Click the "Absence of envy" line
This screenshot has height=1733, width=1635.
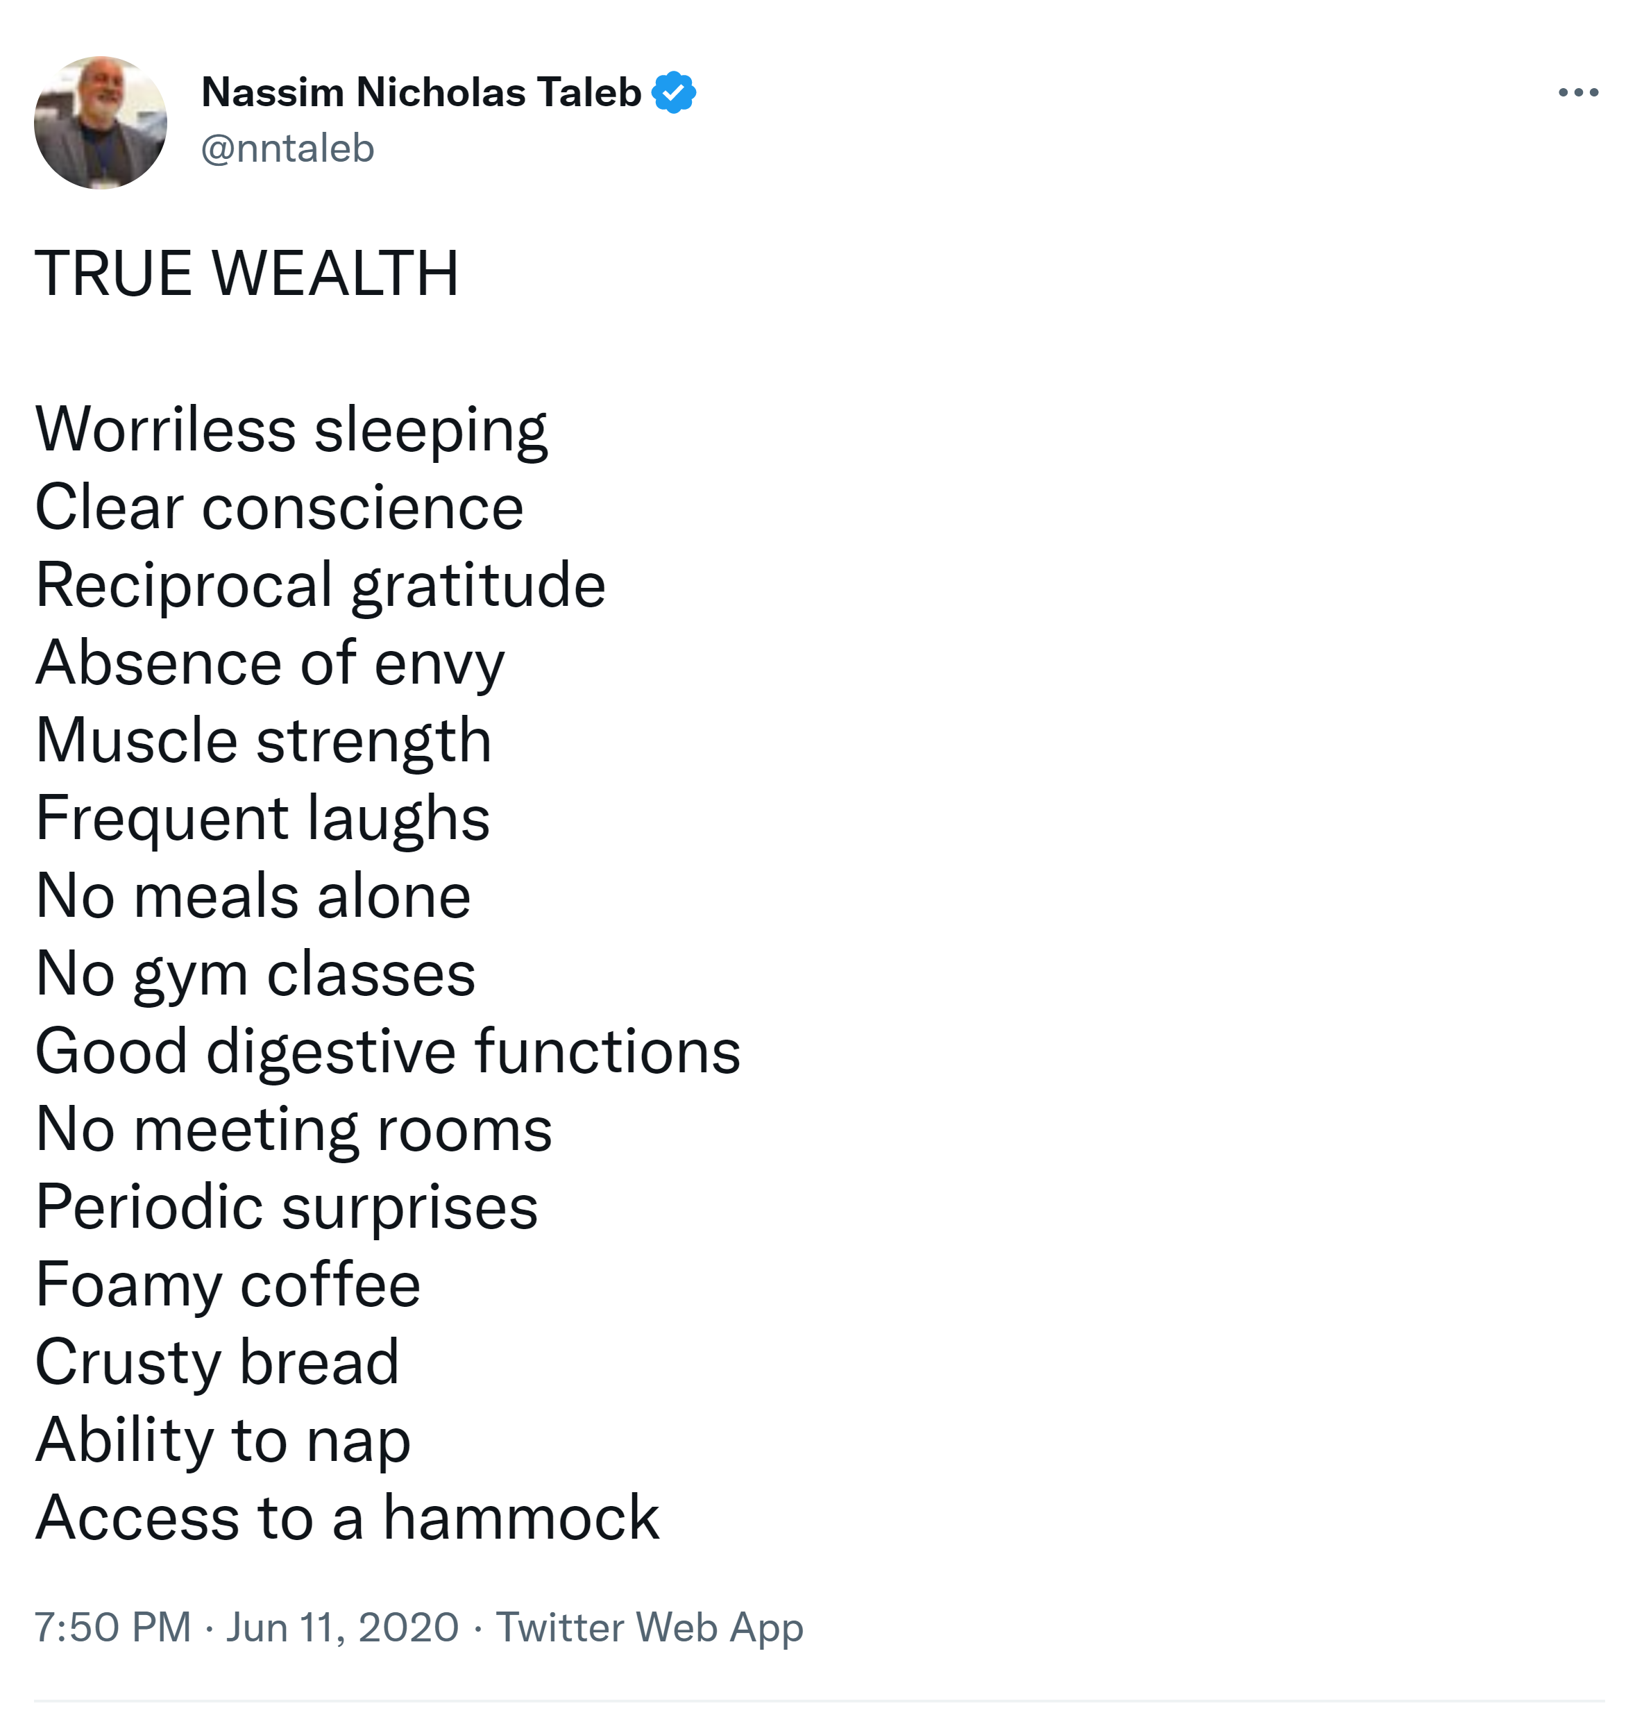(270, 663)
